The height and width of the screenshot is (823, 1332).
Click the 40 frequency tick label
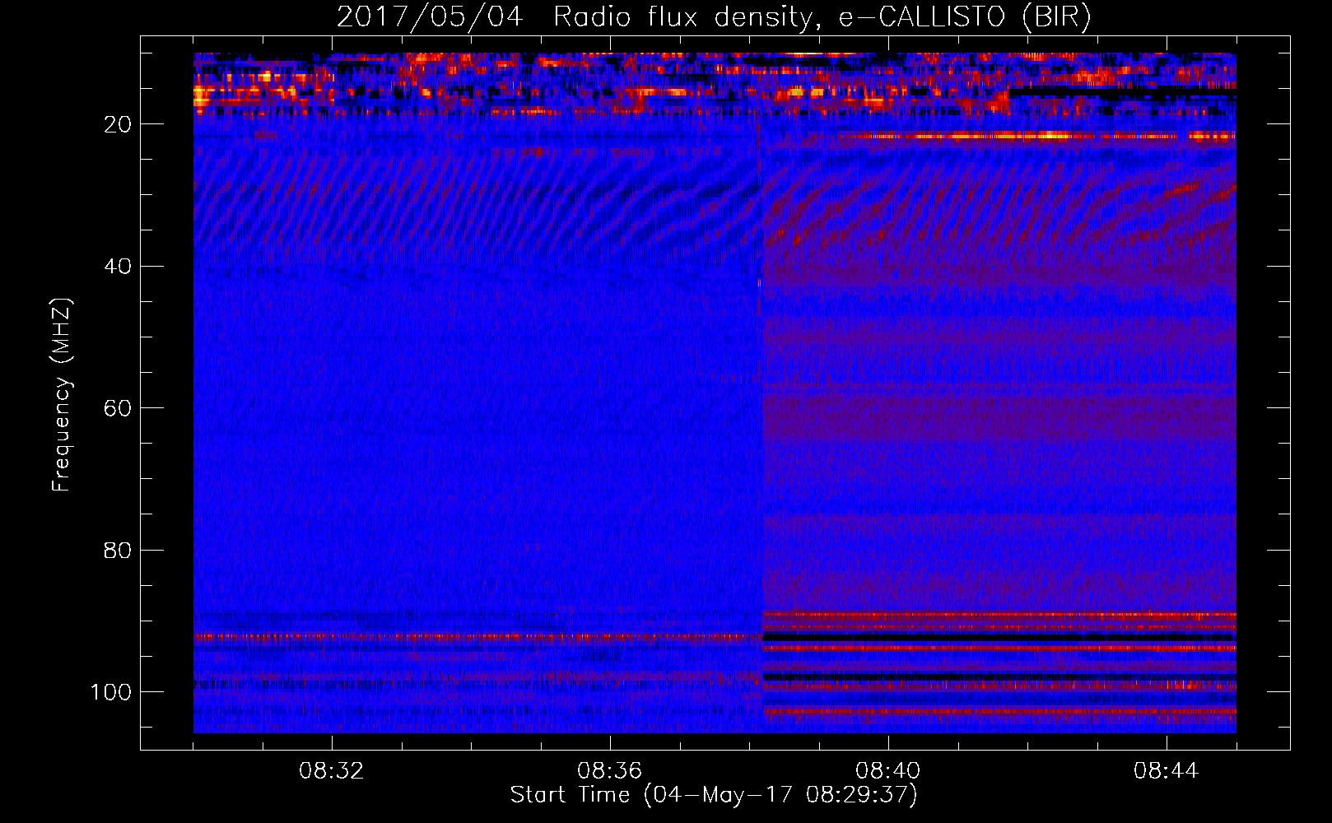pyautogui.click(x=119, y=266)
